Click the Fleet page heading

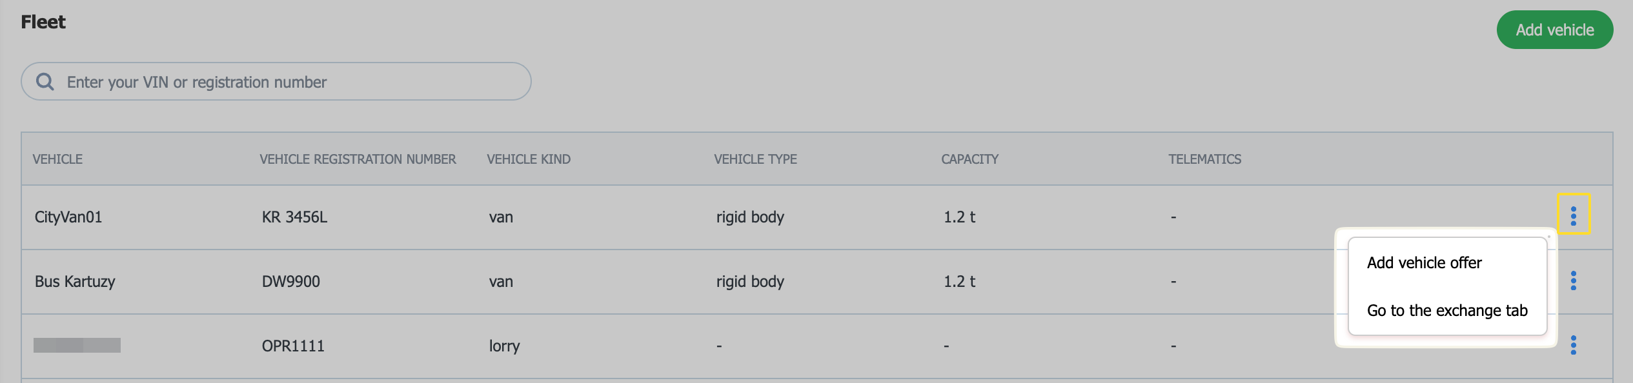[43, 23]
